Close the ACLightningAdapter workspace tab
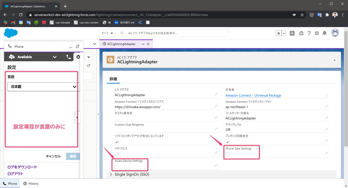Screen dimensions: 348x188 pyautogui.click(x=148, y=44)
